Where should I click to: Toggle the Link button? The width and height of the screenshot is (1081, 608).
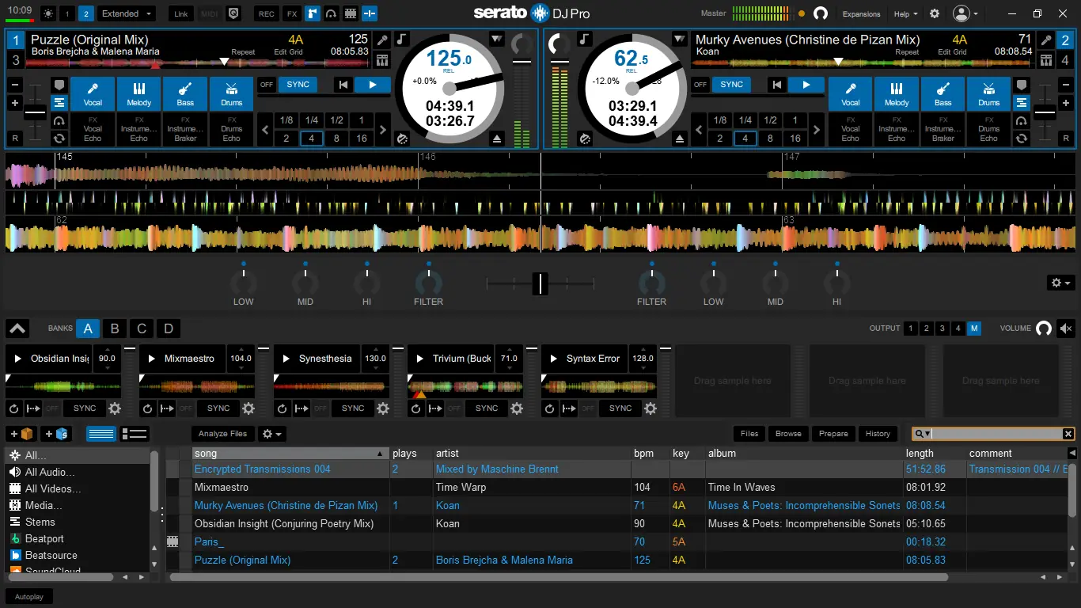[181, 13]
